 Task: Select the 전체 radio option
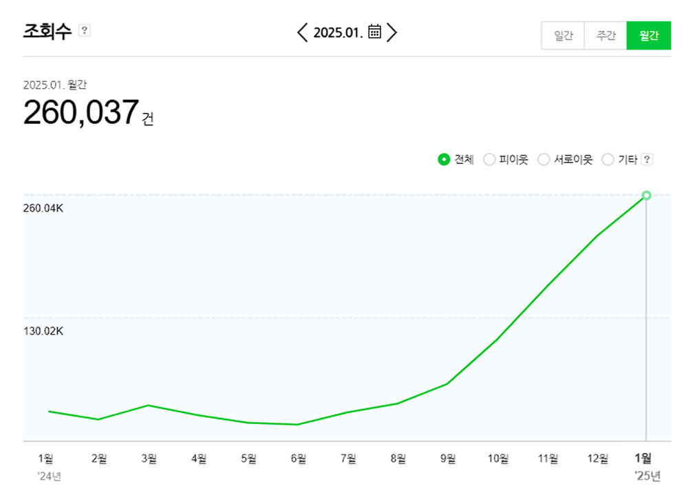pyautogui.click(x=444, y=160)
